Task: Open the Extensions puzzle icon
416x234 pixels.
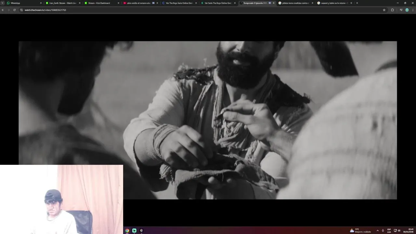Action: tap(392, 10)
